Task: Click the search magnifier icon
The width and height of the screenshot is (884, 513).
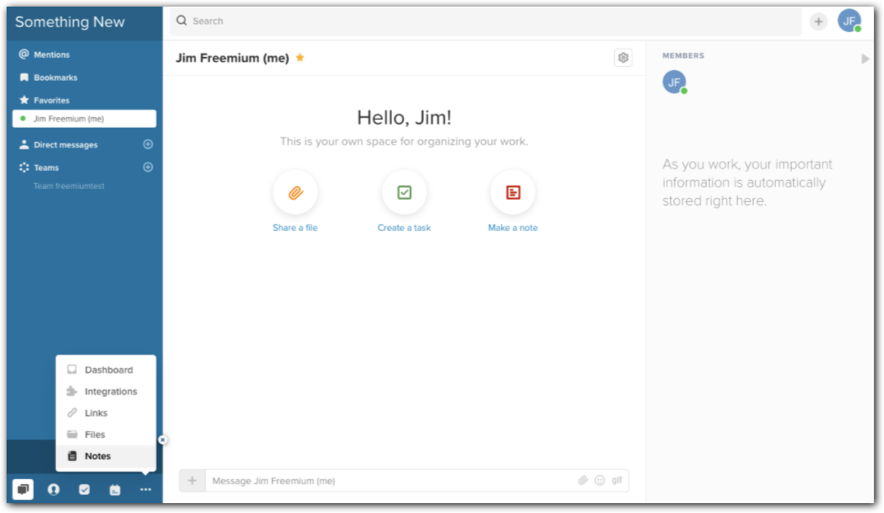Action: (181, 21)
